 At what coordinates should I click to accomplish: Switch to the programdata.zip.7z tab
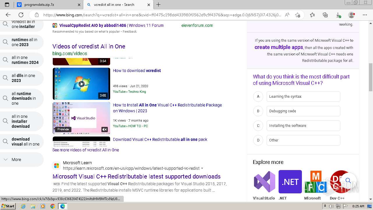click(x=48, y=5)
